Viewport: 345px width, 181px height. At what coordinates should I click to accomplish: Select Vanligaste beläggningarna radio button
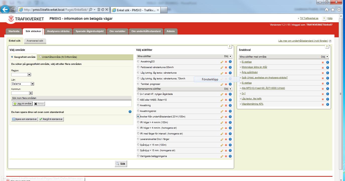[x=138, y=156]
